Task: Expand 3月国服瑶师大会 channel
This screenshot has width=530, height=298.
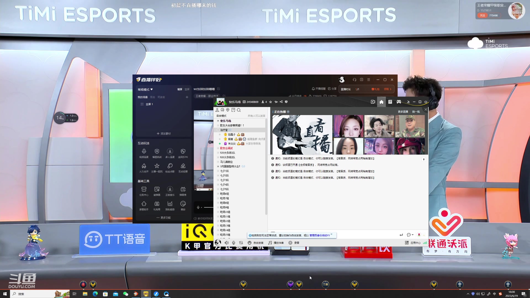Action: click(218, 166)
